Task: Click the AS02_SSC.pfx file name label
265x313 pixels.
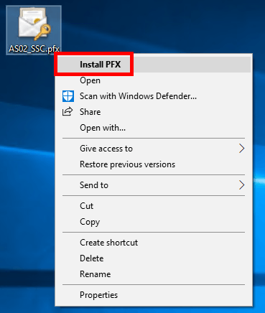Action: [x=34, y=49]
